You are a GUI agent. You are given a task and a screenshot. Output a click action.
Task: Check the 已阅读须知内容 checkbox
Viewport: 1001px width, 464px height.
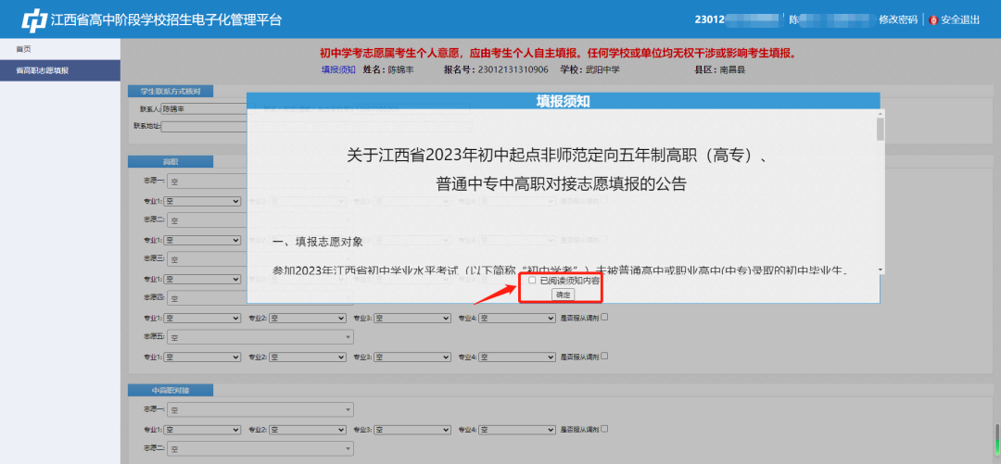click(532, 280)
